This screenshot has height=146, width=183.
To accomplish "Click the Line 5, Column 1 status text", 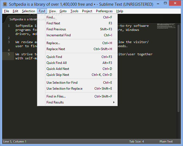I will point(15,141).
